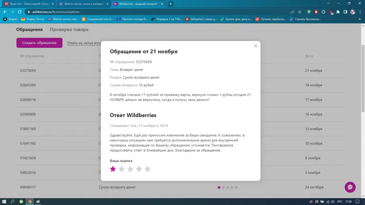Open Chrome three-dot menu
The height and width of the screenshot is (205, 365).
tap(360, 12)
